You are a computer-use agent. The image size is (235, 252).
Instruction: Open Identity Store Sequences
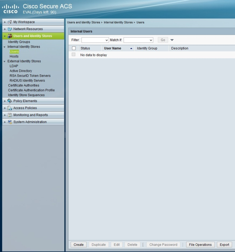tap(26, 95)
